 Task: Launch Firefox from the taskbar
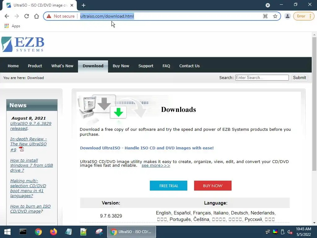tap(54, 232)
